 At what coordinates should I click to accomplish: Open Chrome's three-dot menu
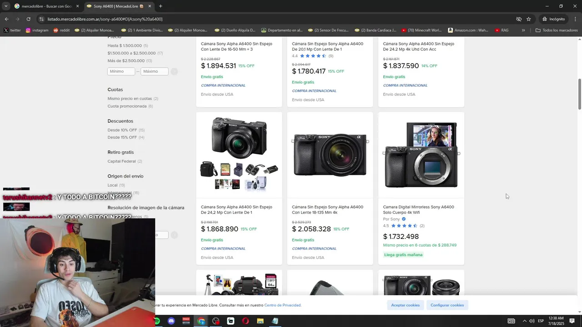click(575, 19)
